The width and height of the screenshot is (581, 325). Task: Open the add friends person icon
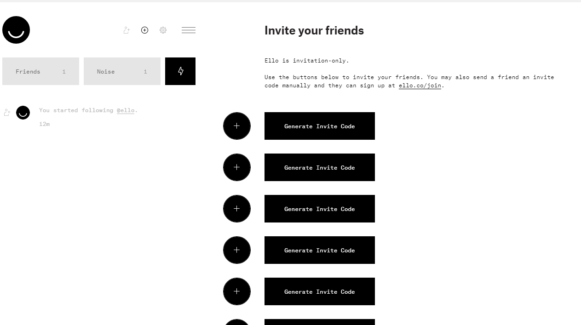click(x=126, y=30)
